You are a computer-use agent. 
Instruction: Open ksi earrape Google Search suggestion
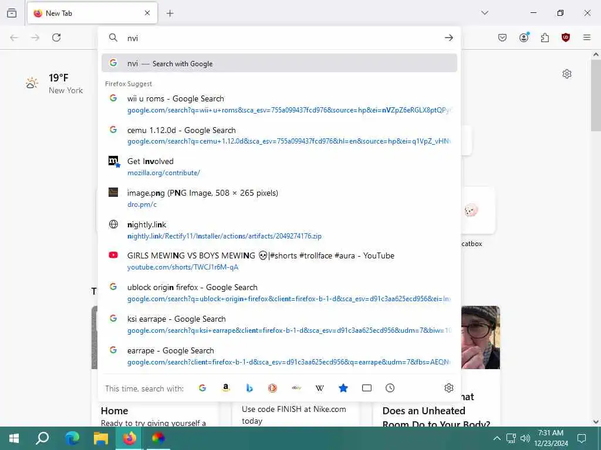coord(279,325)
